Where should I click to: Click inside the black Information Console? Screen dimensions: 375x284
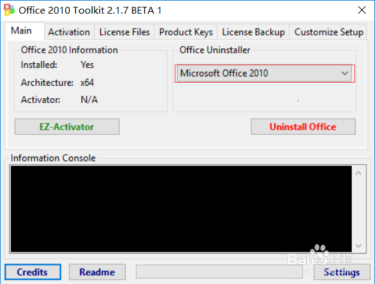tap(180, 207)
